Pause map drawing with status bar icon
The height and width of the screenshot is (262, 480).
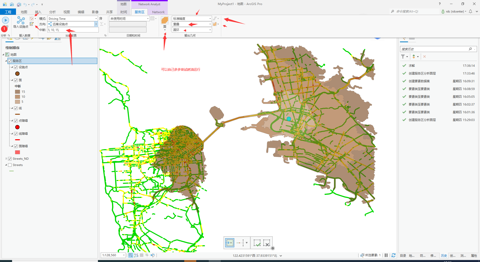[386, 255]
